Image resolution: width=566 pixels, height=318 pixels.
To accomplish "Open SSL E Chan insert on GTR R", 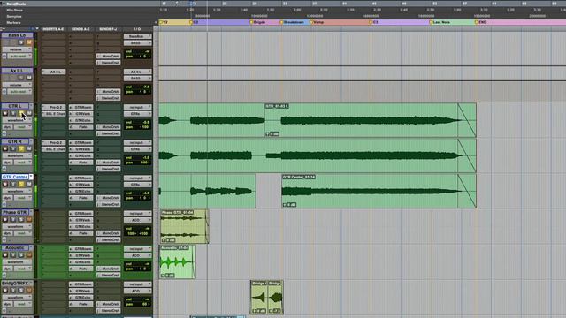I will coord(54,149).
